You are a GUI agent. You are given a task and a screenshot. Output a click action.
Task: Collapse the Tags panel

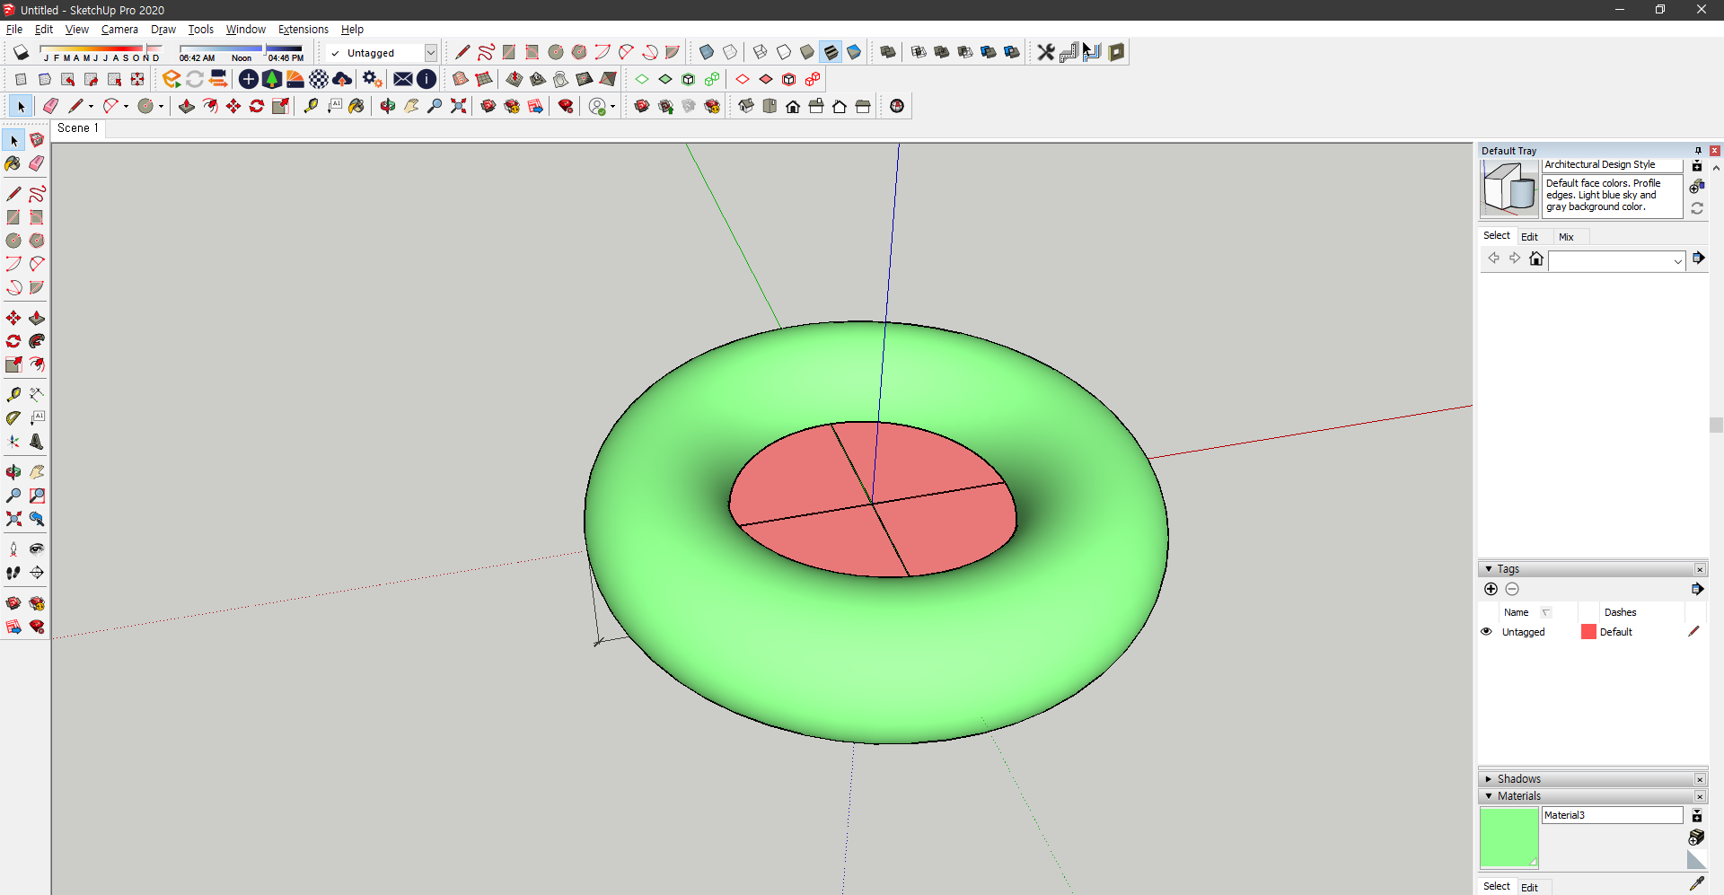(1489, 569)
